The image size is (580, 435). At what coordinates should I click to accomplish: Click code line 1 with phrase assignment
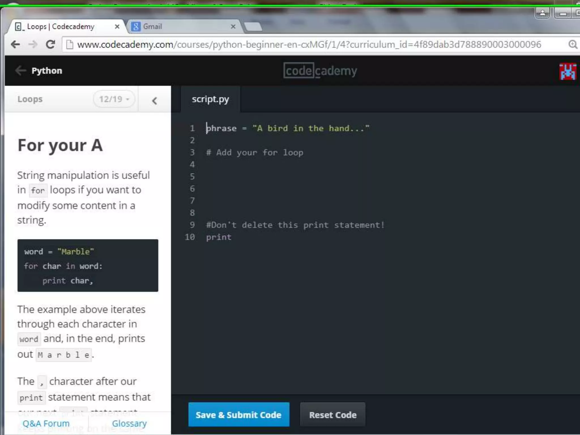point(288,128)
